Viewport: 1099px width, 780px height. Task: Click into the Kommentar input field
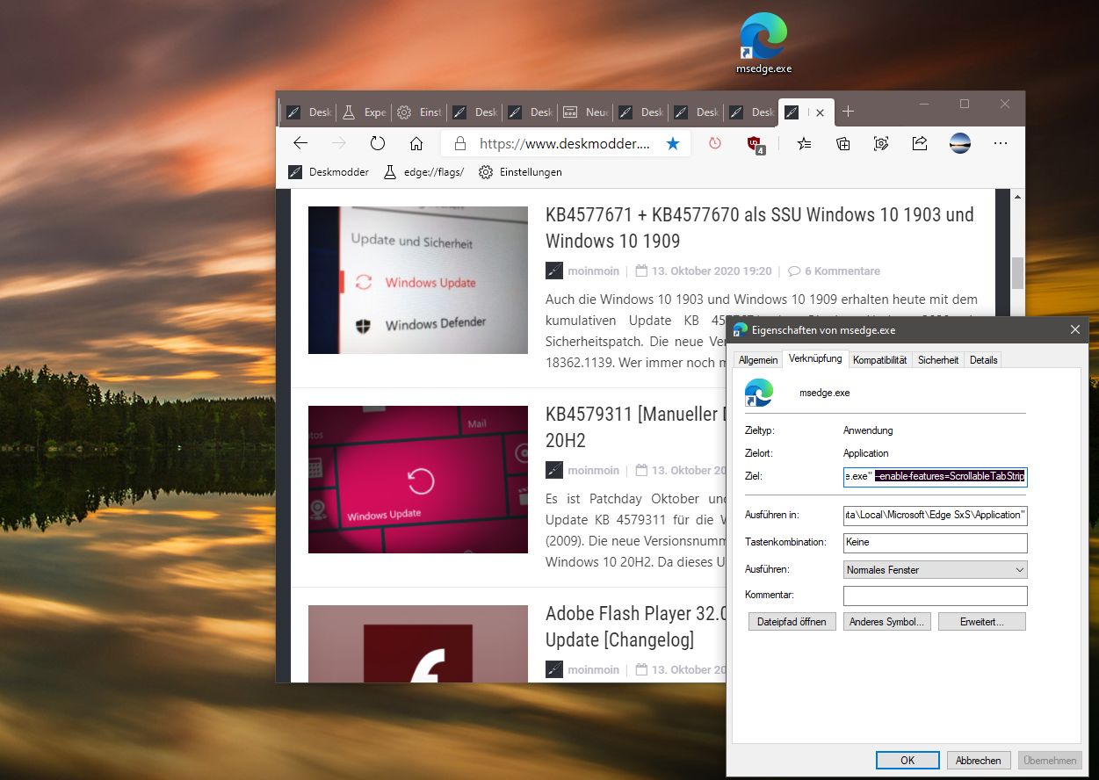tap(935, 596)
